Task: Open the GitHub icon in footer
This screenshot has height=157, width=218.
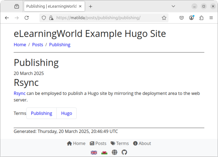Action: (x=124, y=152)
